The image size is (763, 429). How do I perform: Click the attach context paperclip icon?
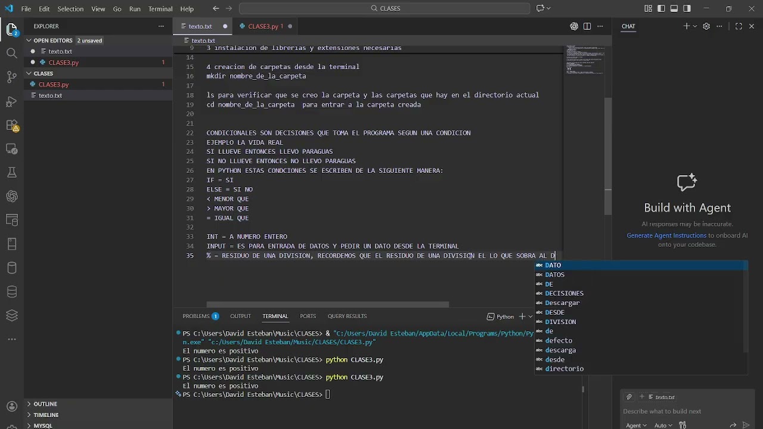click(x=629, y=397)
